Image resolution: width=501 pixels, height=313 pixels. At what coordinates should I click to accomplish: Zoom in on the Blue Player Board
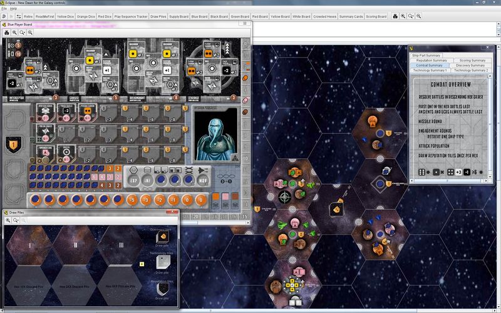point(14,33)
